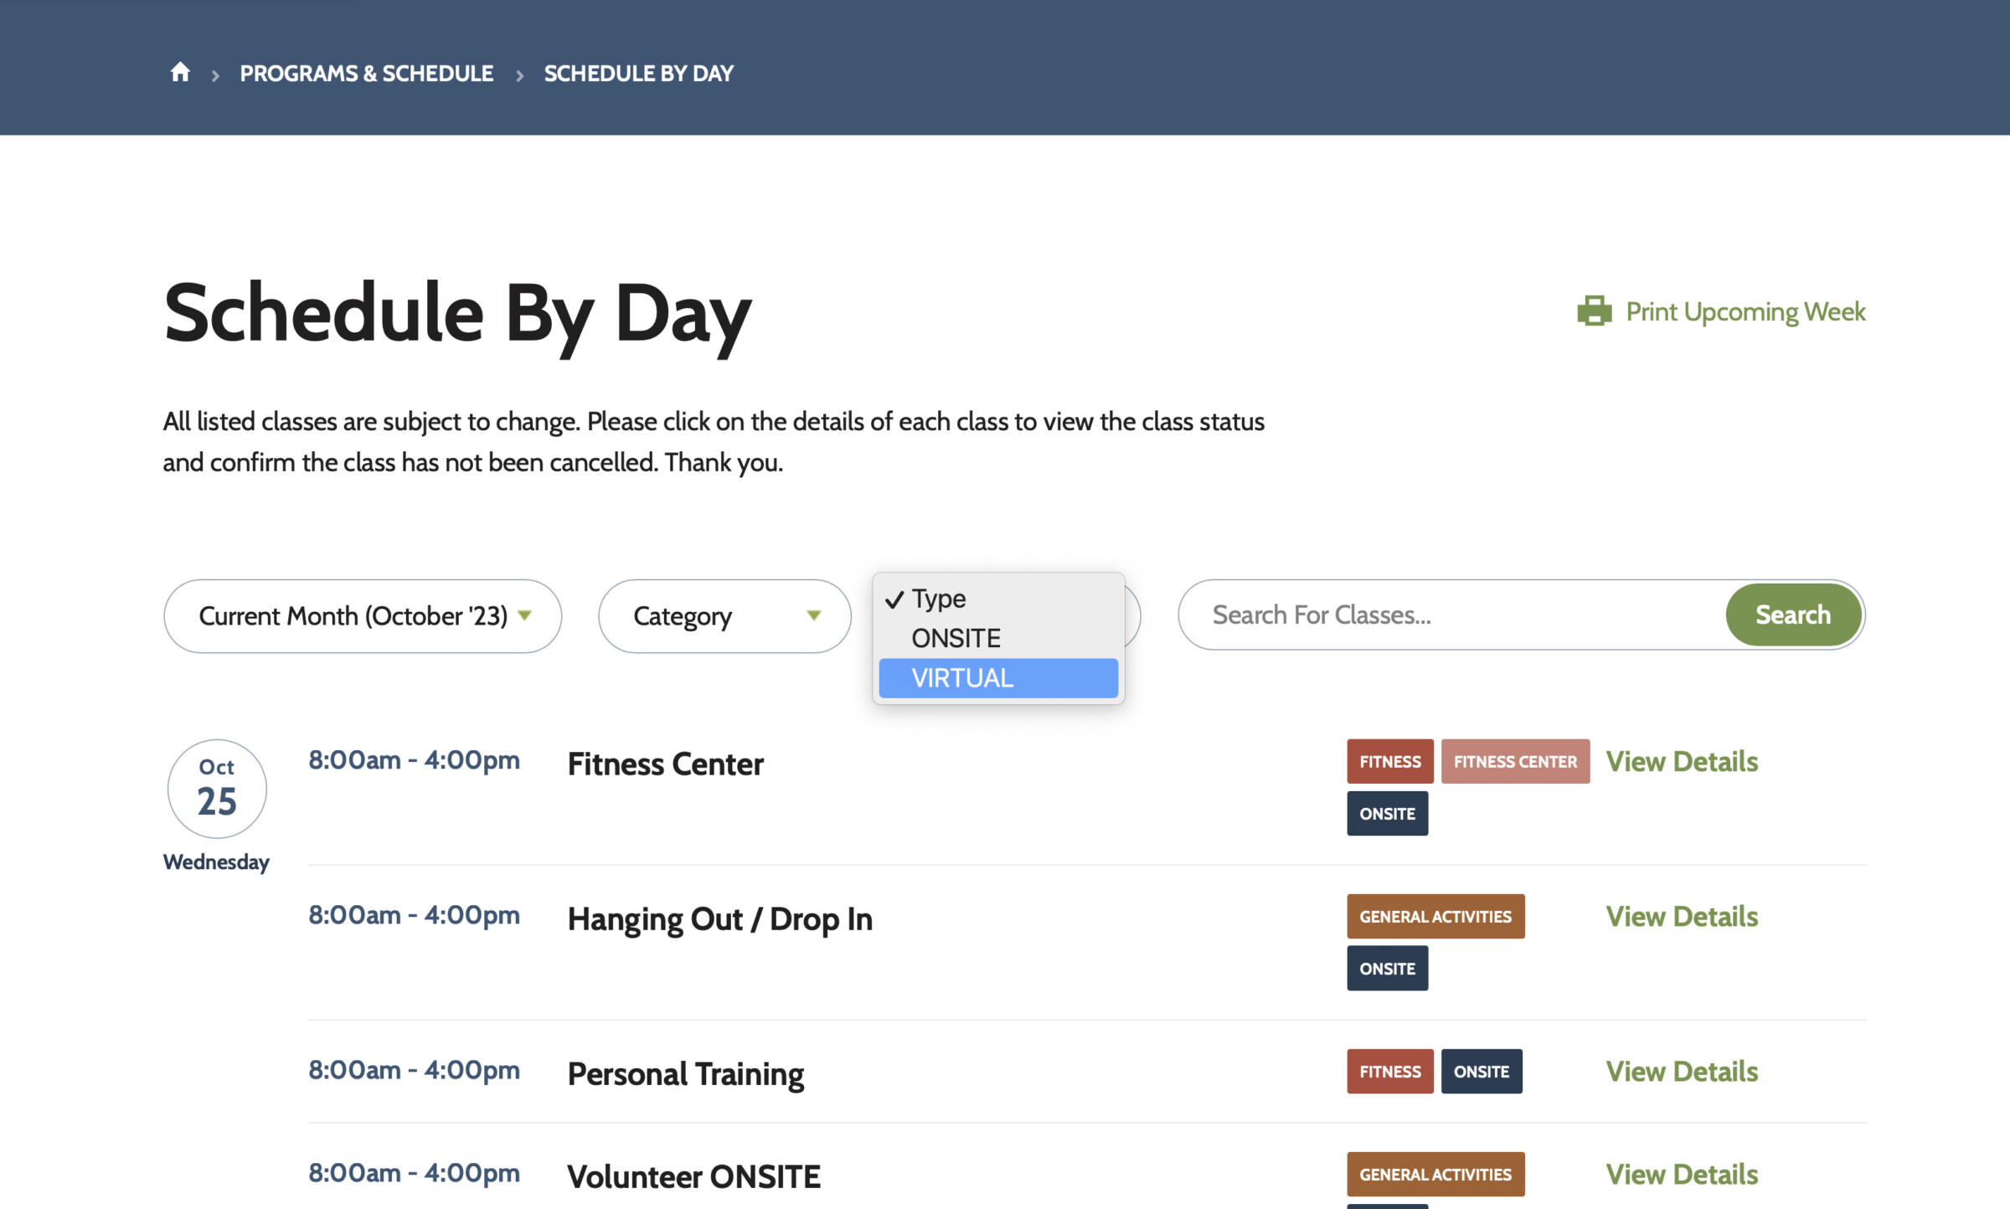Click GENERAL ACTIVITIES tag on Hanging Out row
Screen dimensions: 2010x1209
pyautogui.click(x=1435, y=916)
